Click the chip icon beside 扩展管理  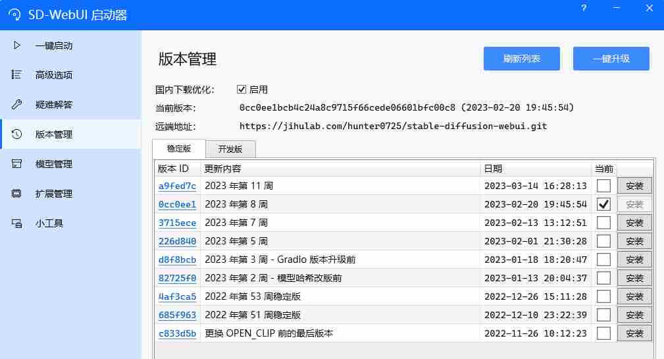(16, 193)
